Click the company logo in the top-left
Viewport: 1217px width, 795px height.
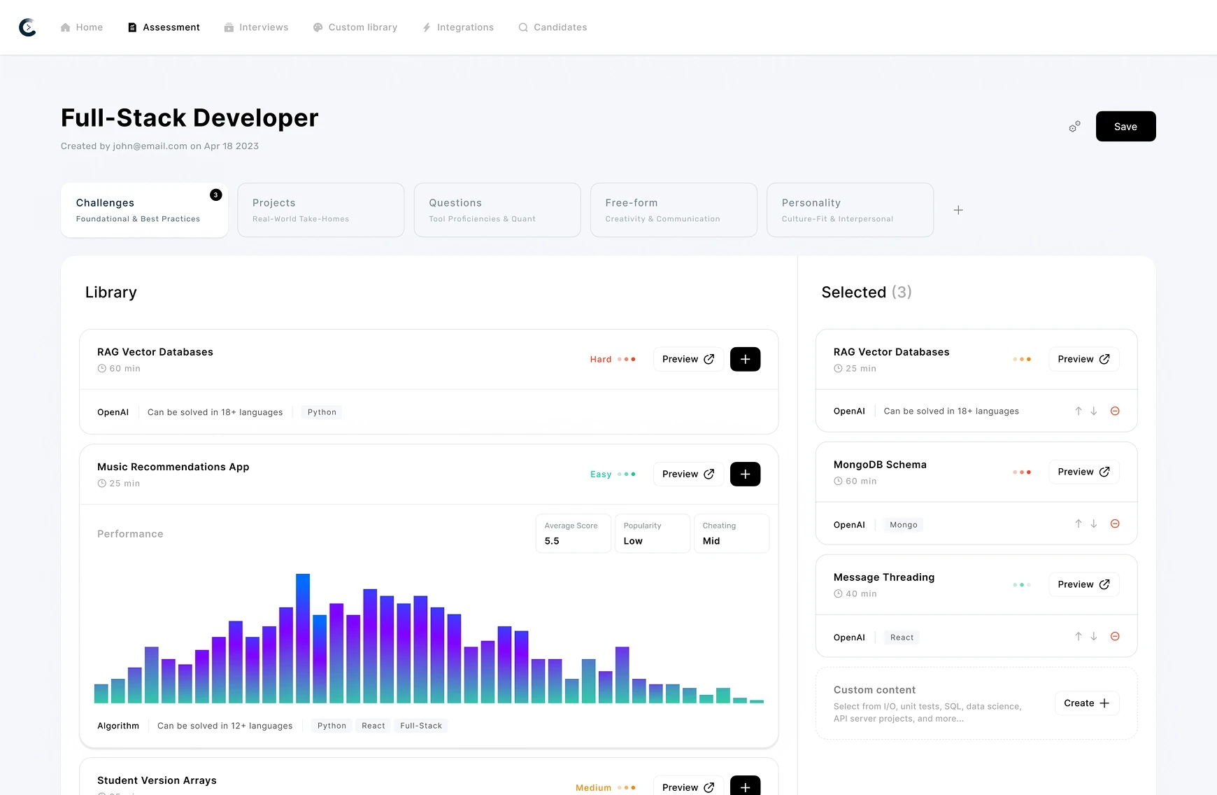(27, 27)
